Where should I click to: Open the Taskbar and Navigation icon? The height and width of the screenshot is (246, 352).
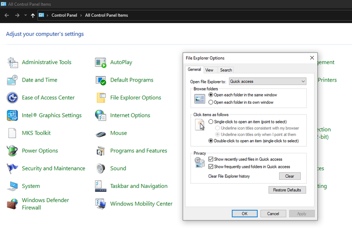tap(101, 186)
